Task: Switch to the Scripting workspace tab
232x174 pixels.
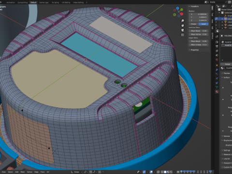Action: pyautogui.click(x=55, y=2)
